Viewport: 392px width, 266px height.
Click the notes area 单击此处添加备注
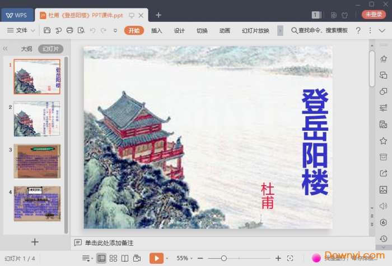tap(109, 242)
